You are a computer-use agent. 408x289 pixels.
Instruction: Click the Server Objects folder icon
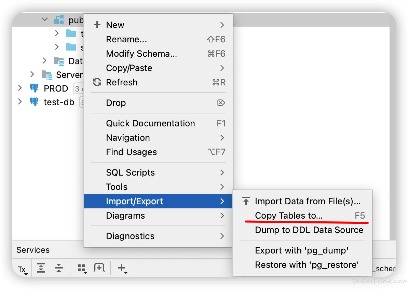click(x=46, y=74)
